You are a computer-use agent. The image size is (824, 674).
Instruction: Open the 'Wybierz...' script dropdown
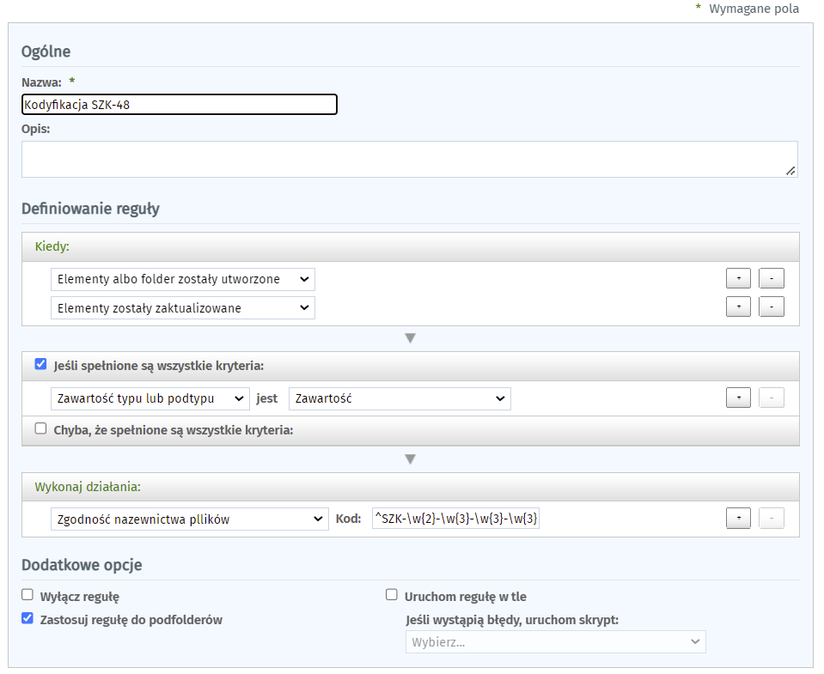coord(555,641)
